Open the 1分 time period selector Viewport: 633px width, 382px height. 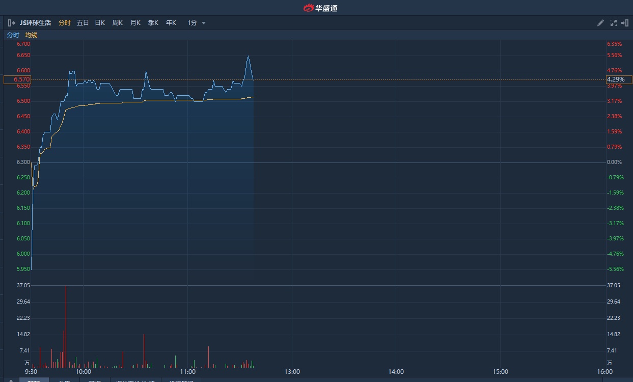click(x=192, y=23)
